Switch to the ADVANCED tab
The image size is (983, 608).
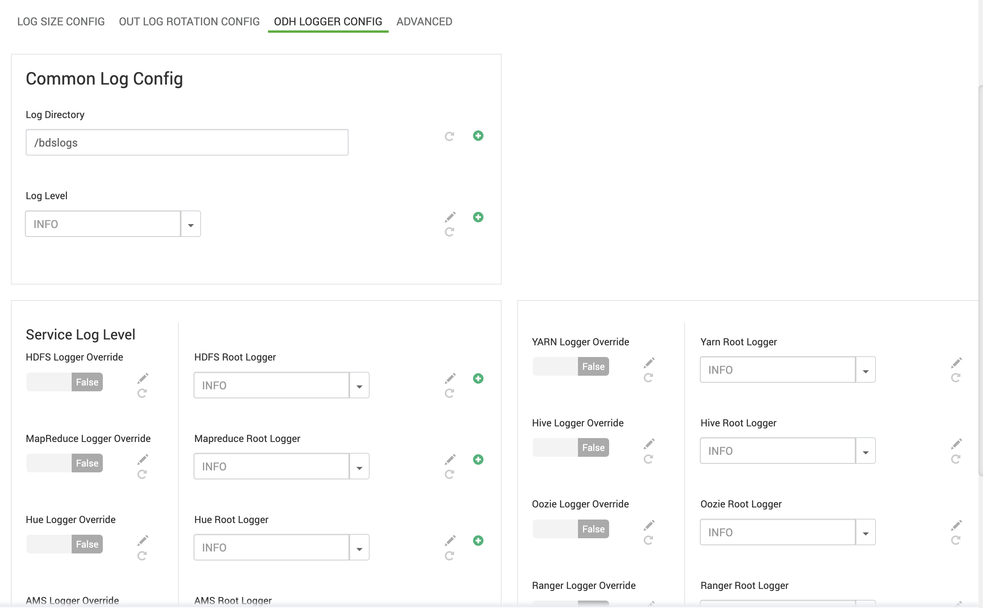(x=424, y=21)
